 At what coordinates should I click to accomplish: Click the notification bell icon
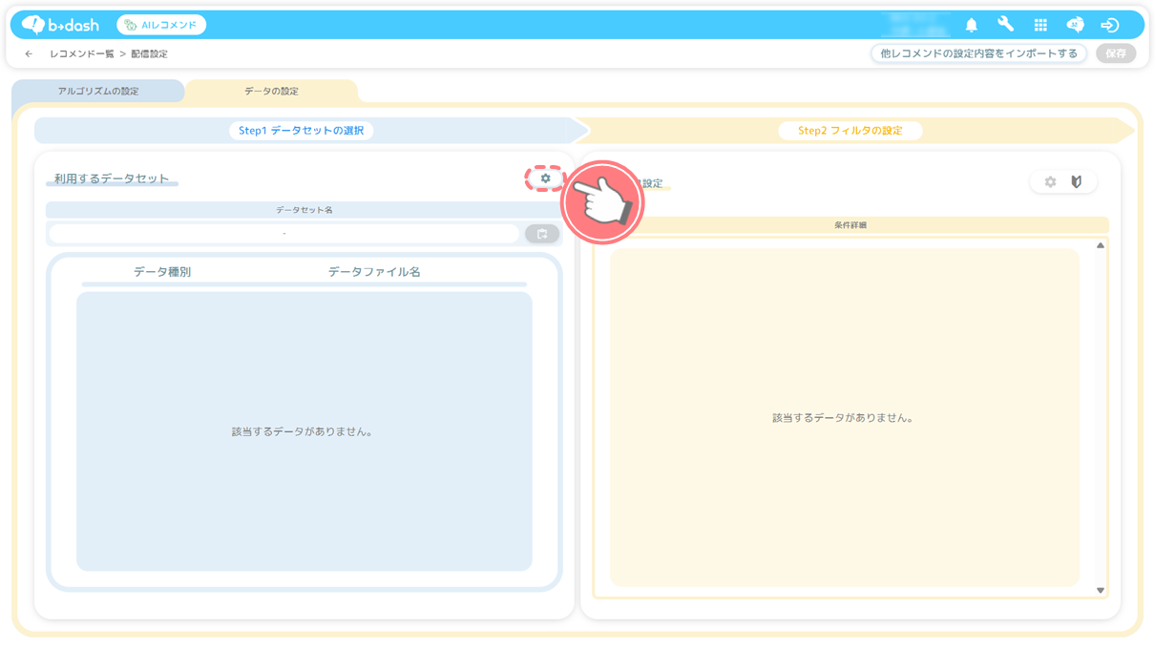pyautogui.click(x=971, y=25)
